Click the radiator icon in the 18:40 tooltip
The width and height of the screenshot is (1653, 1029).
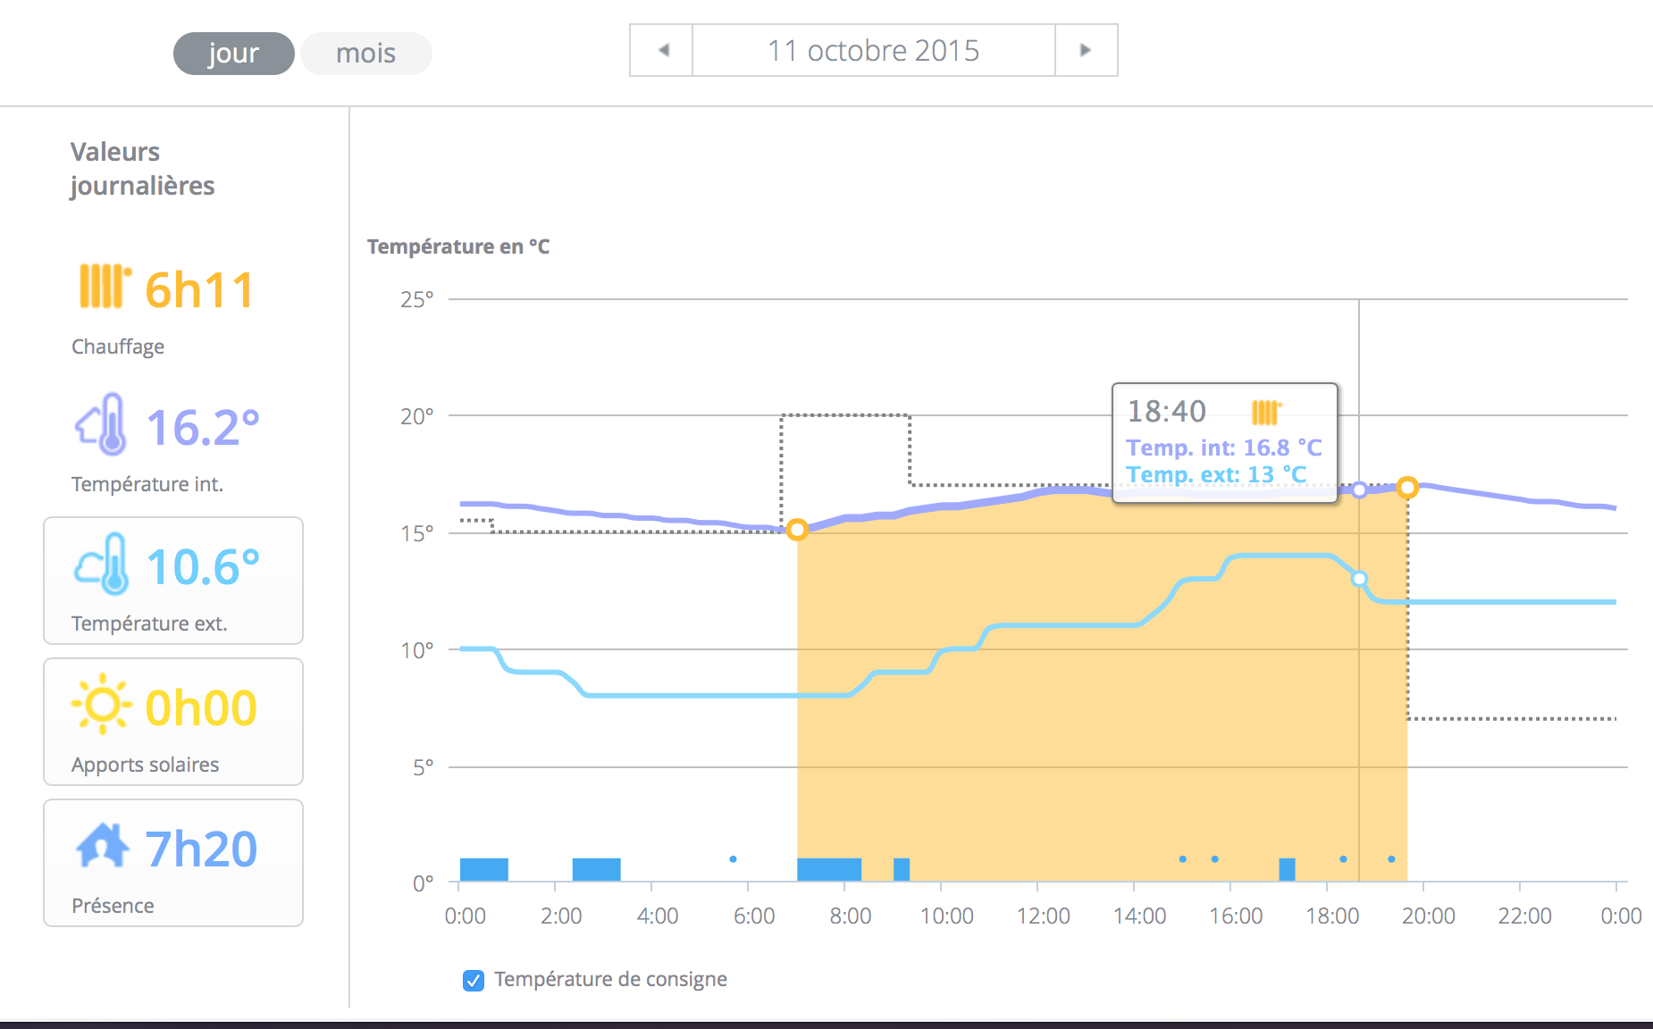click(1266, 412)
